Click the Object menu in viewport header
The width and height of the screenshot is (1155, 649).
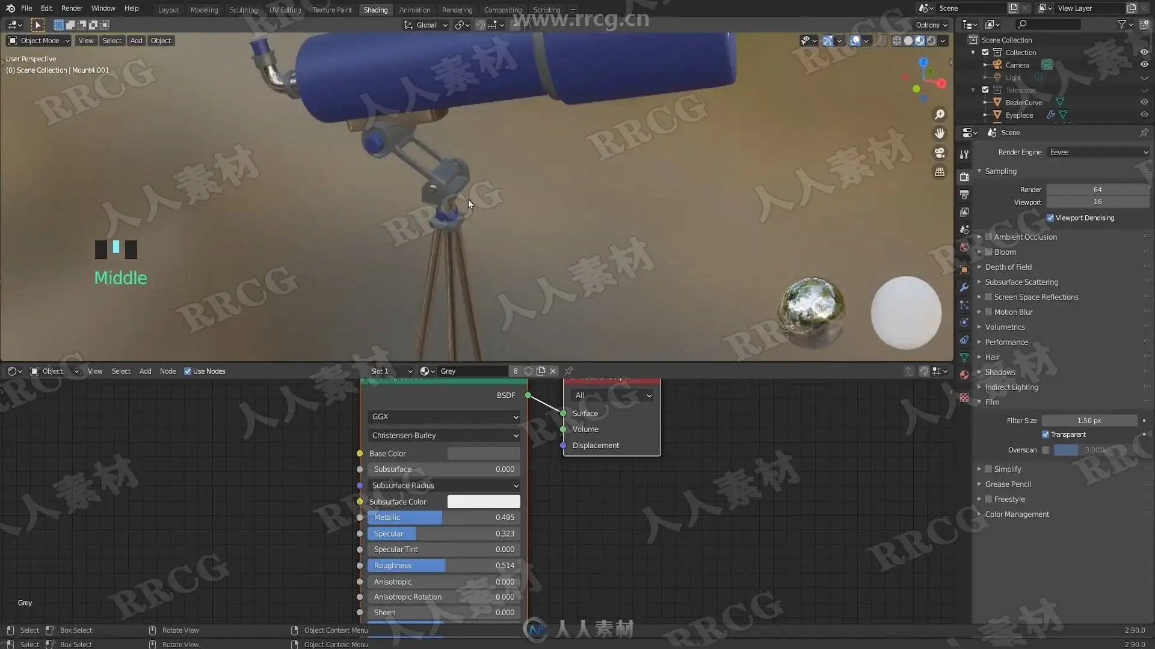click(x=161, y=41)
